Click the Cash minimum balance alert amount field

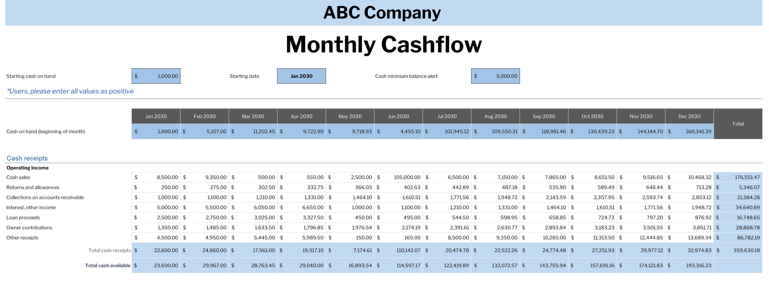tap(495, 76)
